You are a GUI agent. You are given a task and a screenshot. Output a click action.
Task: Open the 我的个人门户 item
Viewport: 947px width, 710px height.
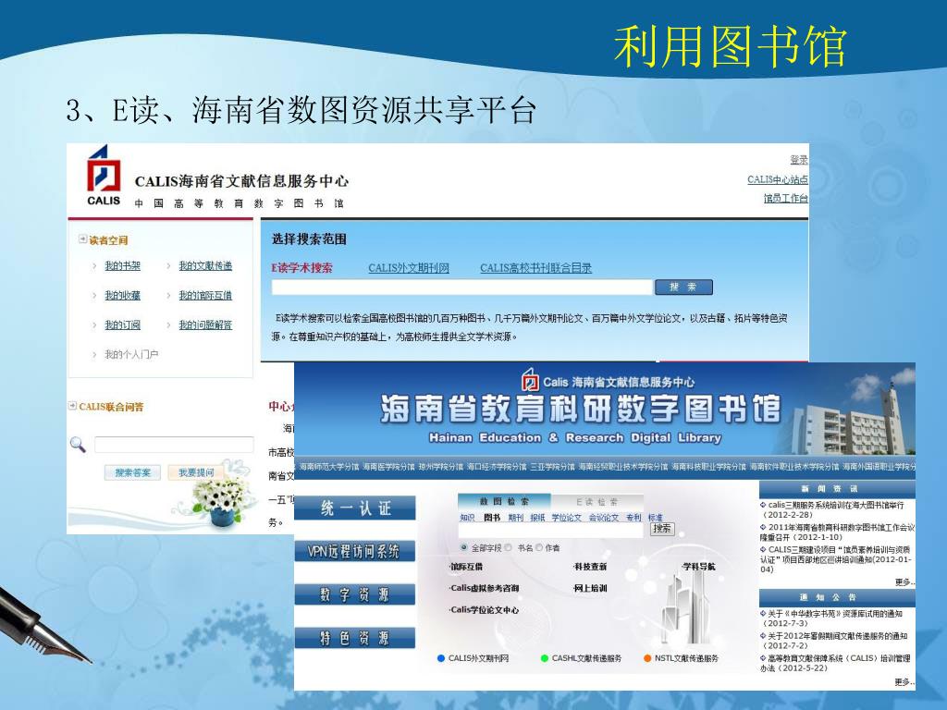coord(131,354)
